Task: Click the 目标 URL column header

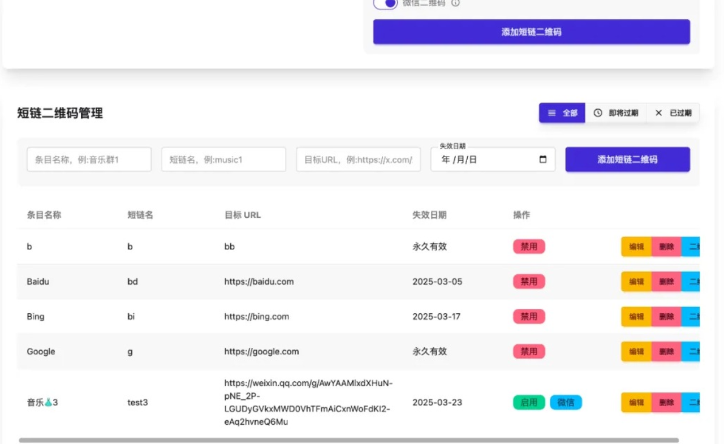Action: [243, 215]
